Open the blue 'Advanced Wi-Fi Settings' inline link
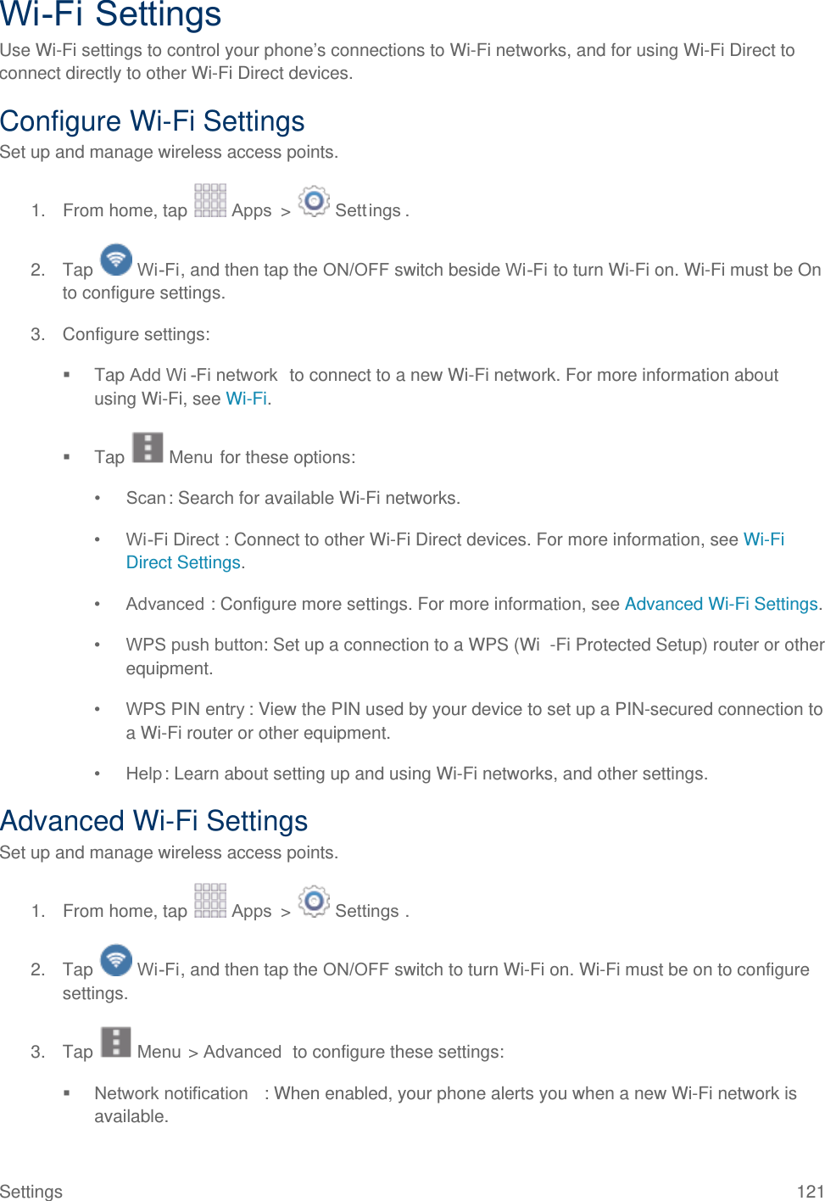The image size is (825, 1201). click(x=721, y=604)
